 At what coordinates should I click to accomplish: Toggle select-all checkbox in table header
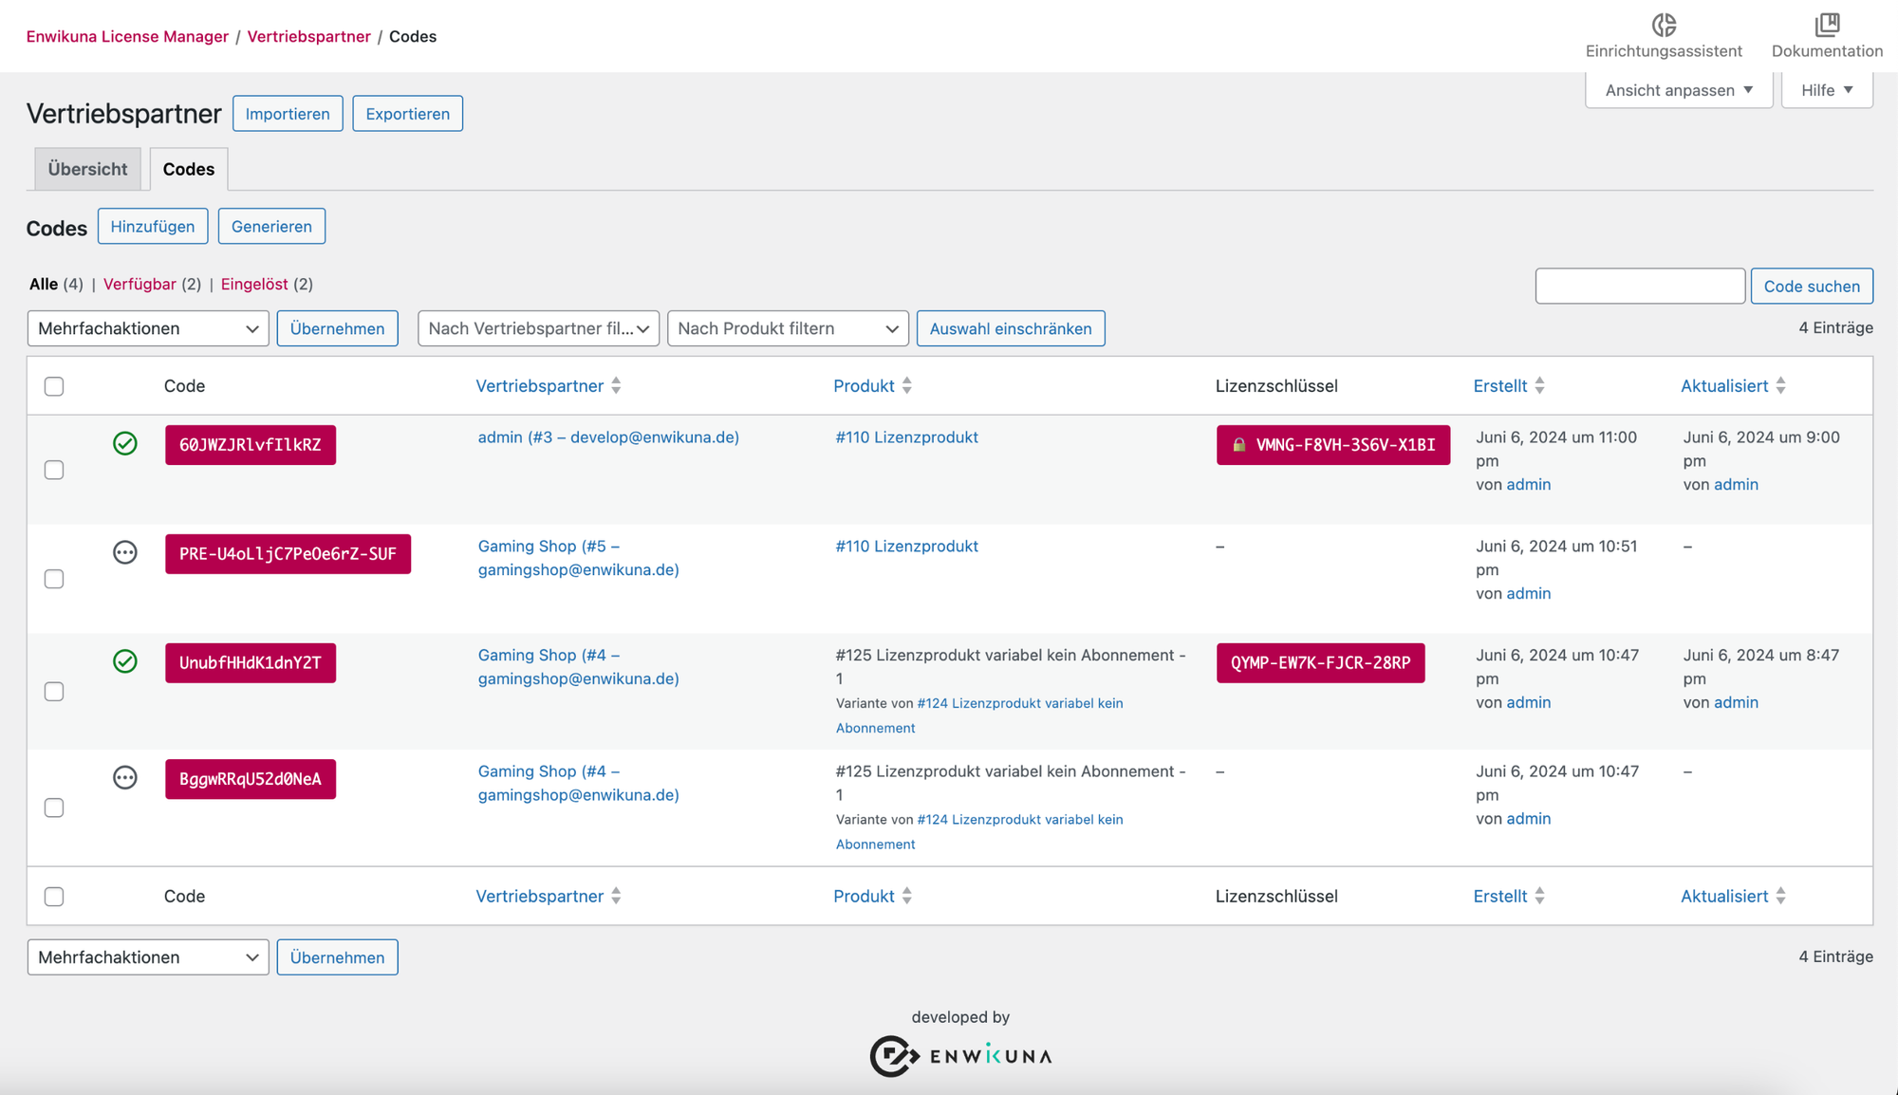coord(54,386)
